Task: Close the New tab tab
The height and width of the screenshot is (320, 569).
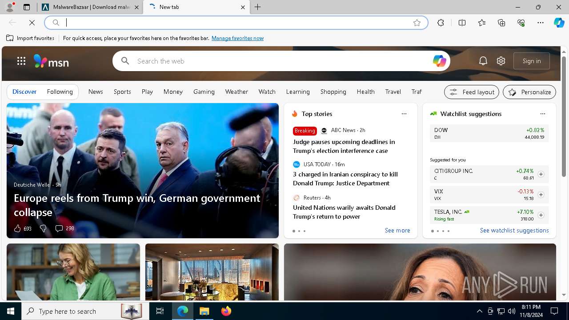Action: [x=243, y=7]
